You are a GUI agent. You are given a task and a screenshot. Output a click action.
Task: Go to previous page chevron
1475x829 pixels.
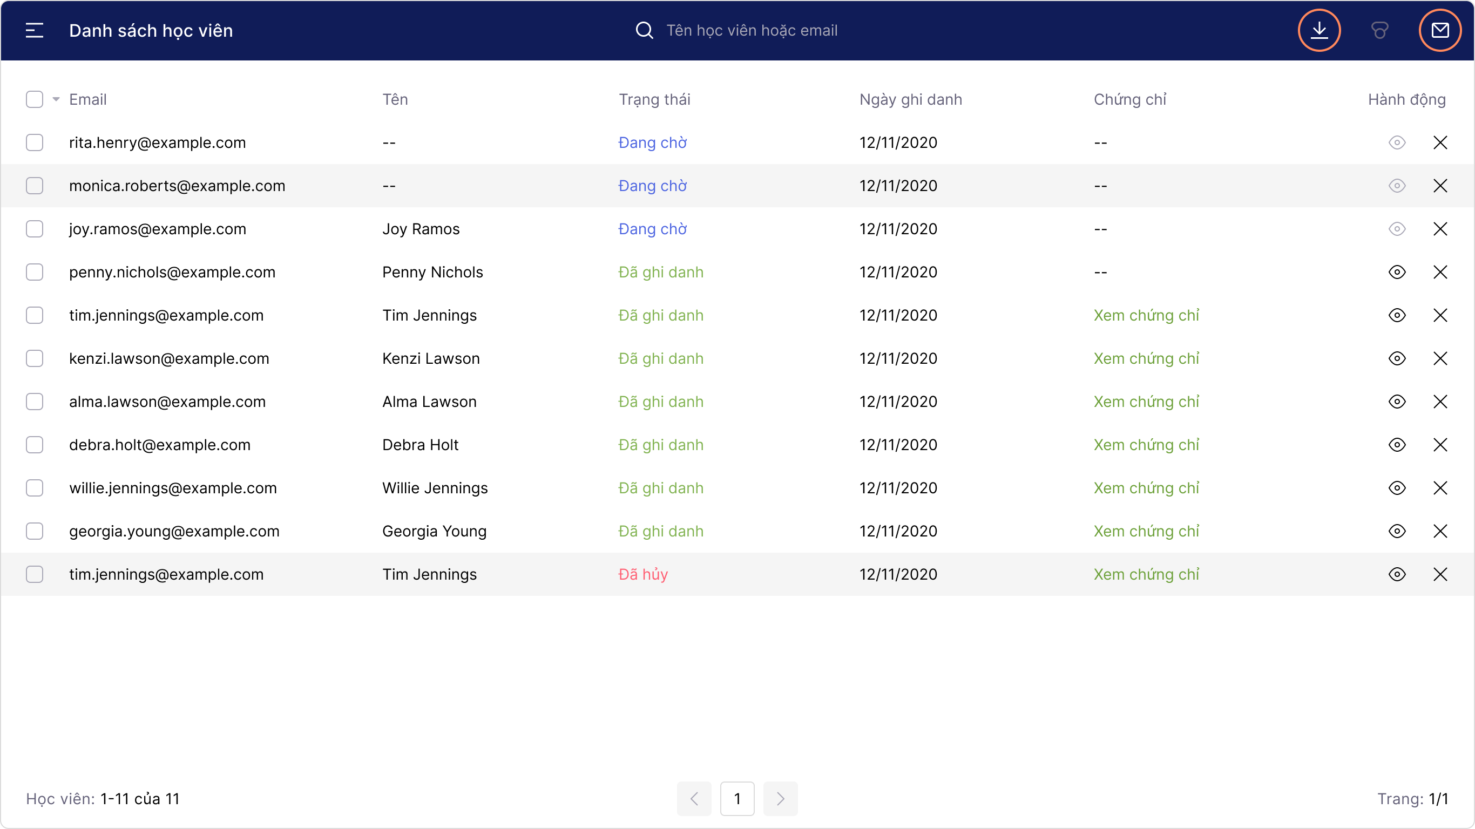click(694, 799)
